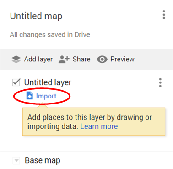Open the Untitled map options menu

click(x=164, y=15)
